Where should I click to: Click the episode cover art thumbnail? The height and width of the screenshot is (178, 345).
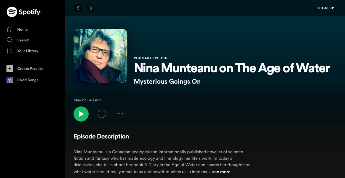100,56
